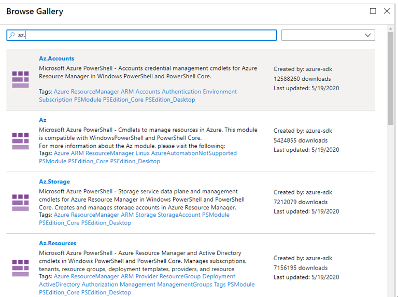Viewport: 398px width, 297px height.
Task: Click the Environment tag under Az.Accounts
Action: pos(220,91)
